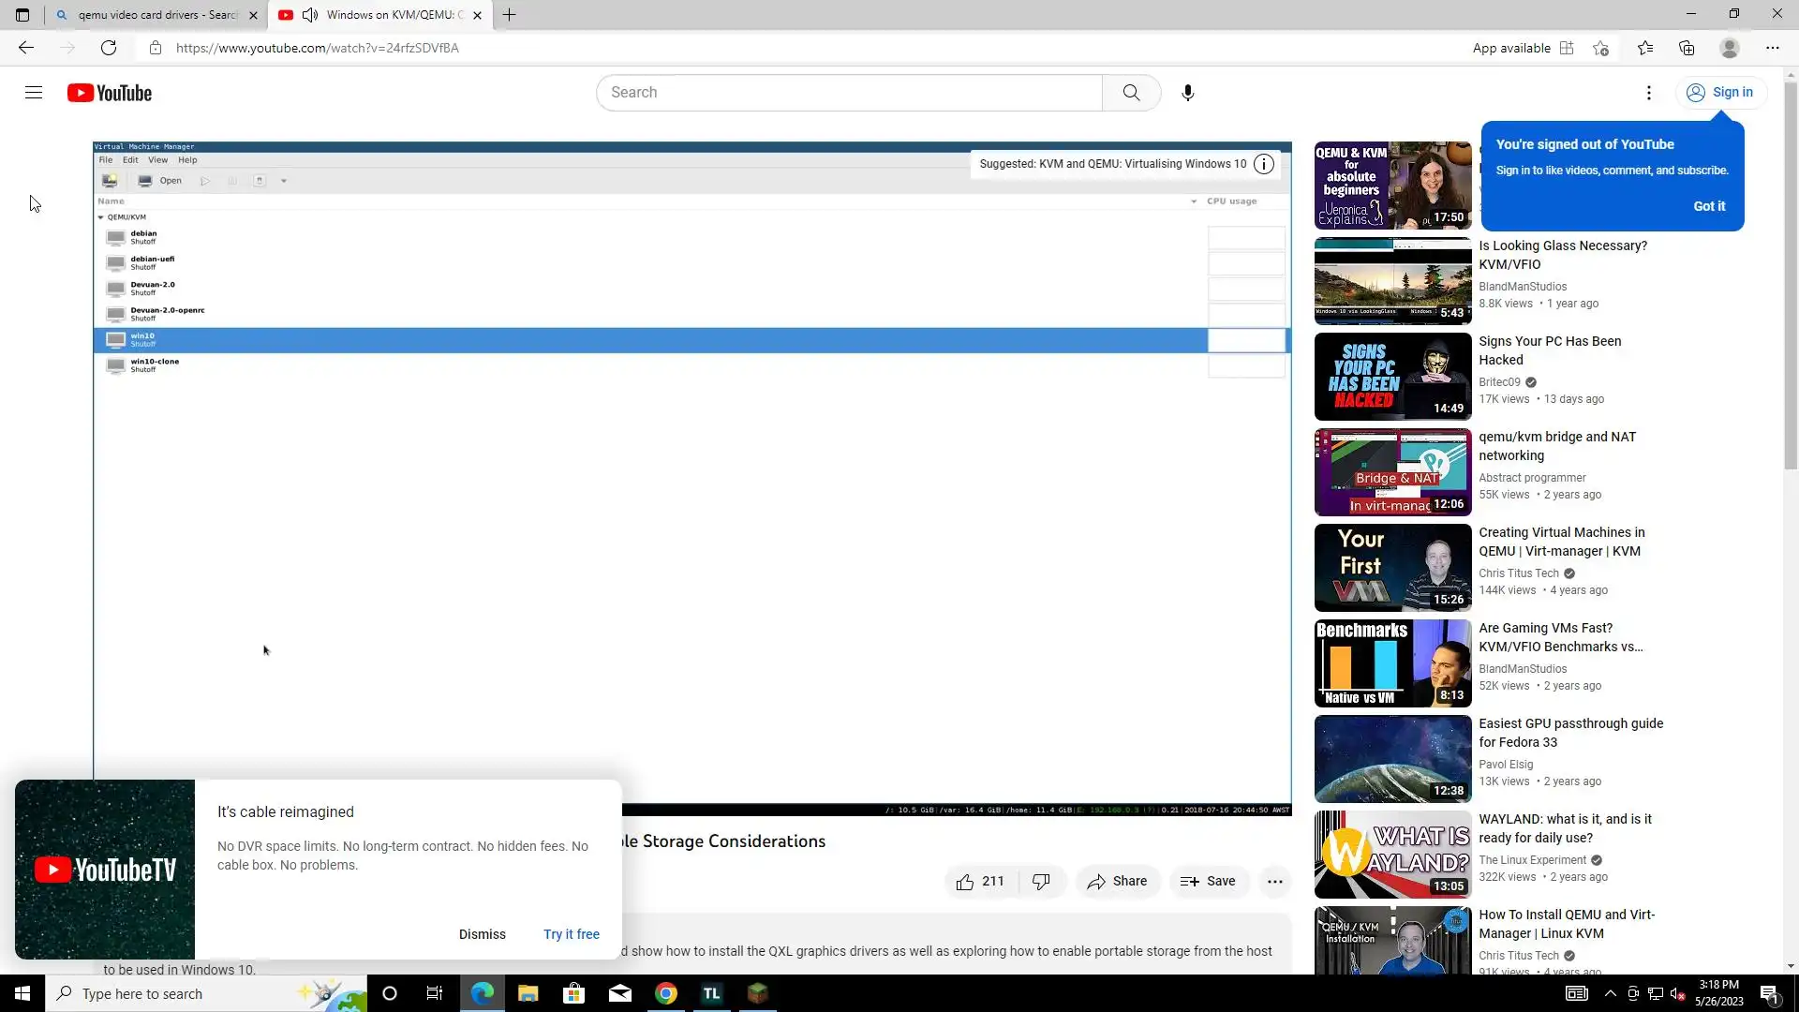Click the search magnifier button
The height and width of the screenshot is (1012, 1799).
tap(1131, 93)
